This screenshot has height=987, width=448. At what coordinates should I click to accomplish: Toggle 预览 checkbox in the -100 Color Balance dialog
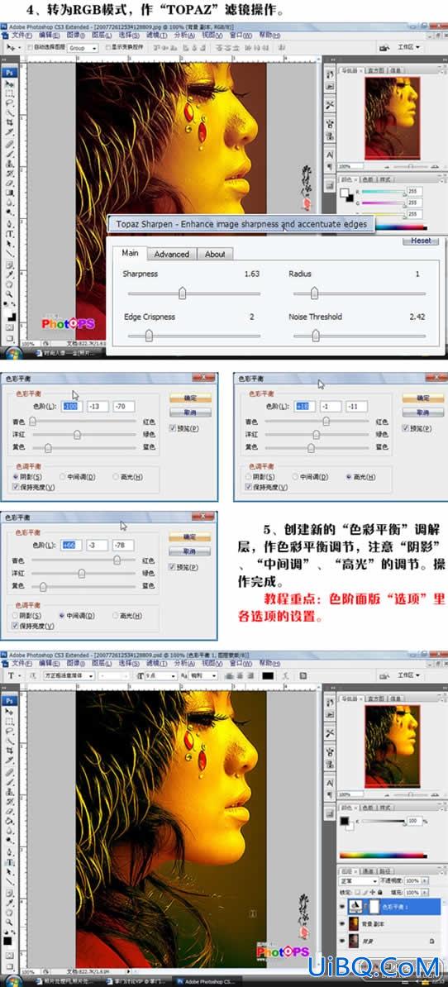pyautogui.click(x=173, y=428)
